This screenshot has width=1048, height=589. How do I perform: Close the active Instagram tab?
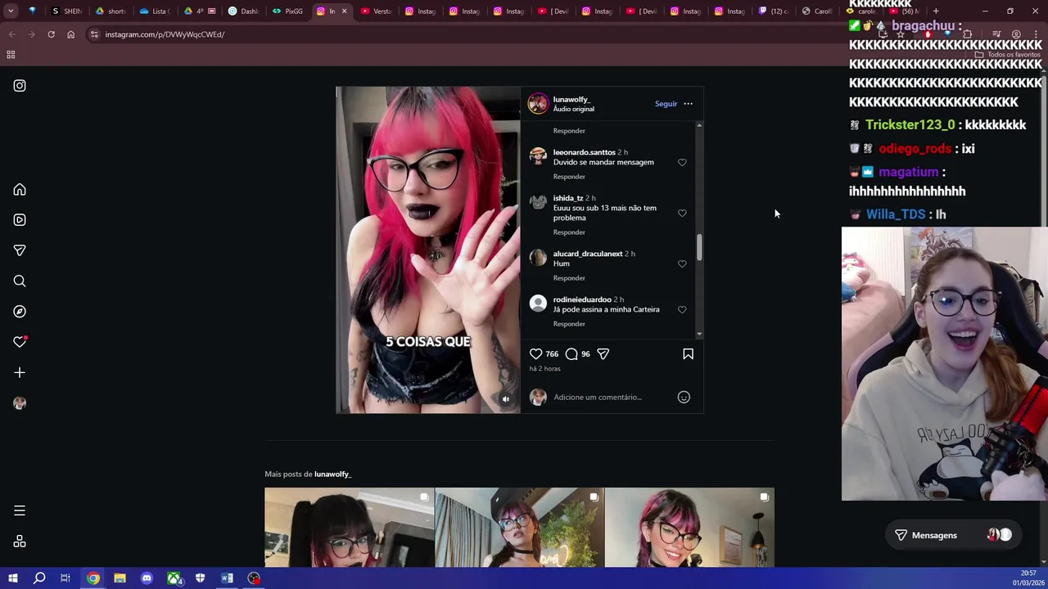pos(344,11)
